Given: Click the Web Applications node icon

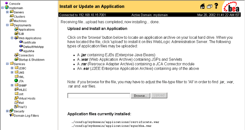Looking at the screenshot, I should tap(16, 38).
